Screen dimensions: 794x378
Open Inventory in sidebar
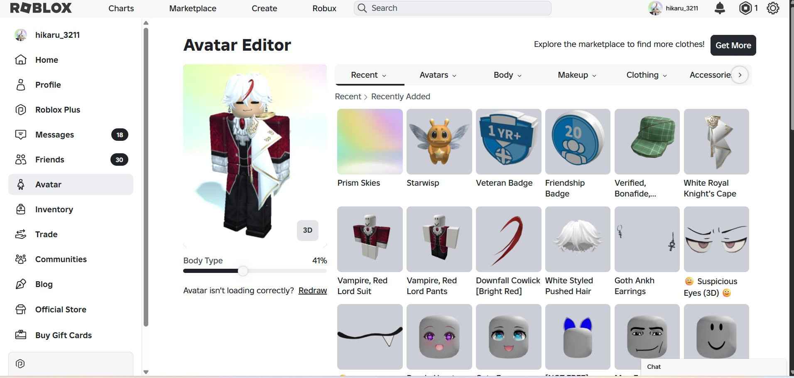pyautogui.click(x=71, y=209)
